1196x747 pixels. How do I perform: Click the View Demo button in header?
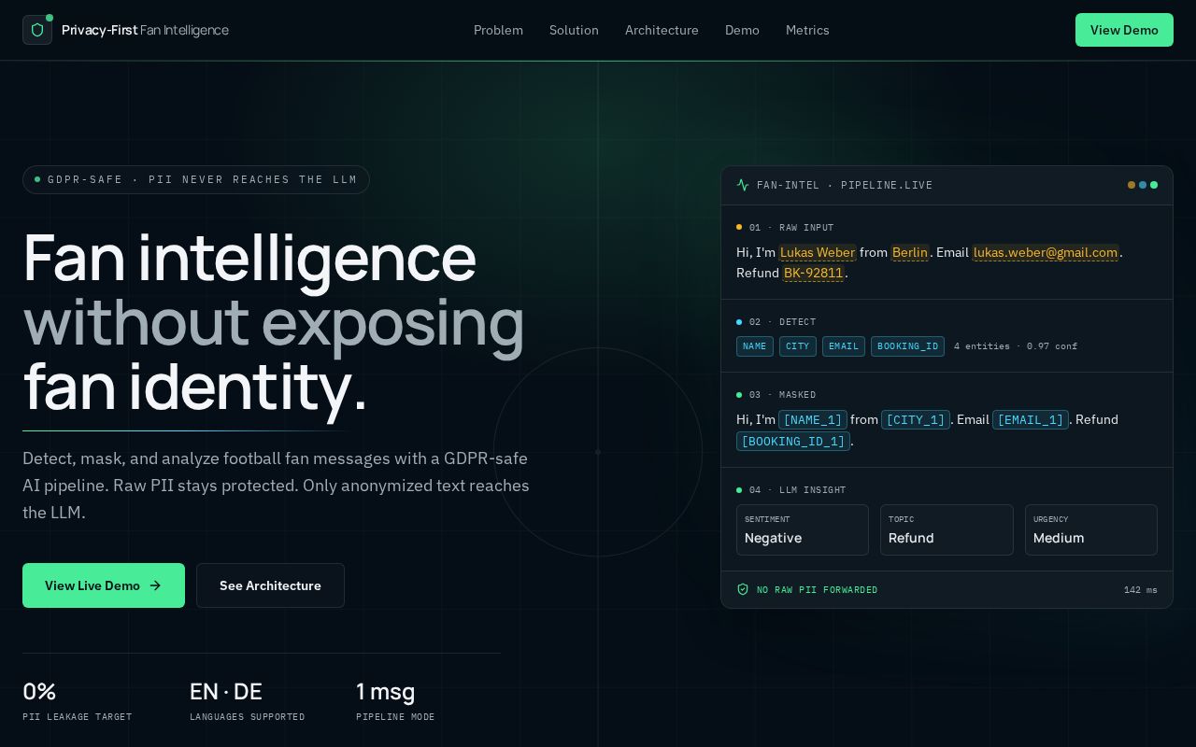[1124, 30]
